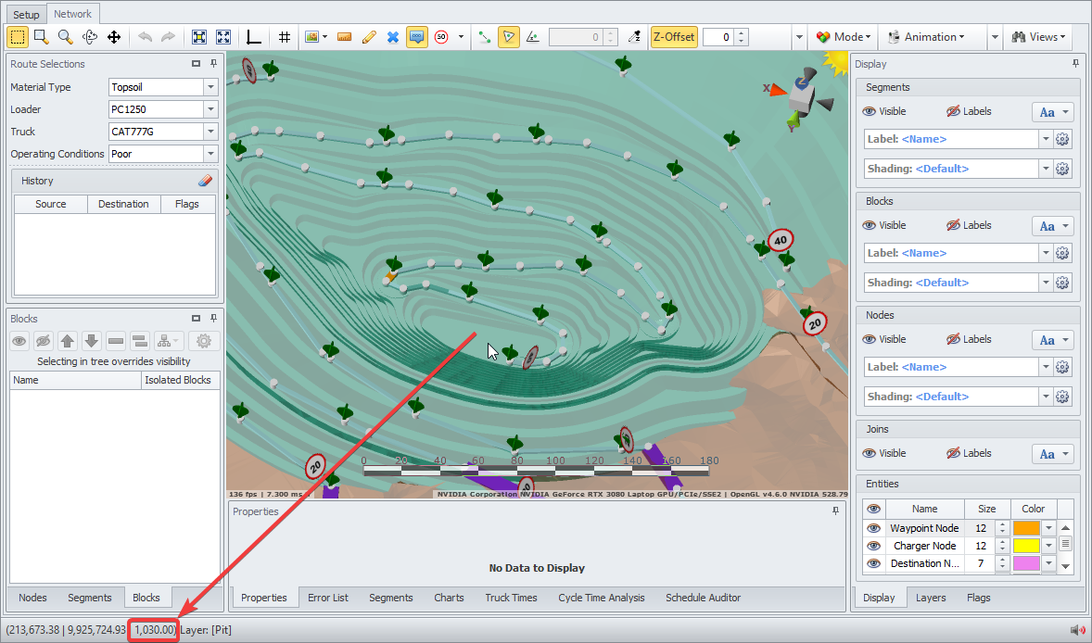The height and width of the screenshot is (643, 1092).
Task: Hide the Waypoint Node entity
Action: pos(872,528)
